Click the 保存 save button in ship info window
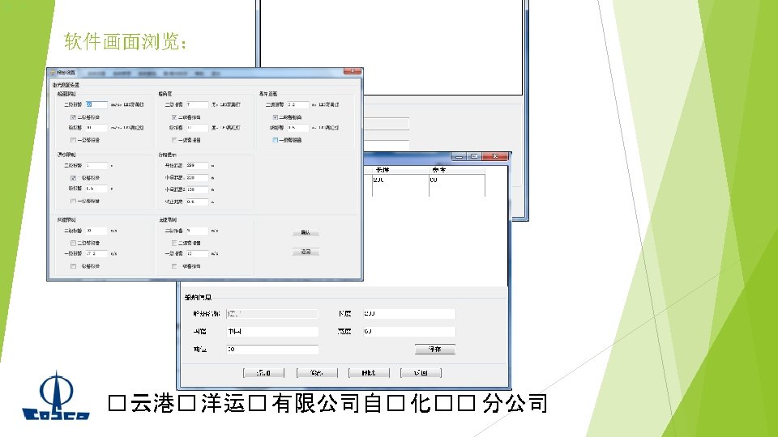 [x=434, y=350]
